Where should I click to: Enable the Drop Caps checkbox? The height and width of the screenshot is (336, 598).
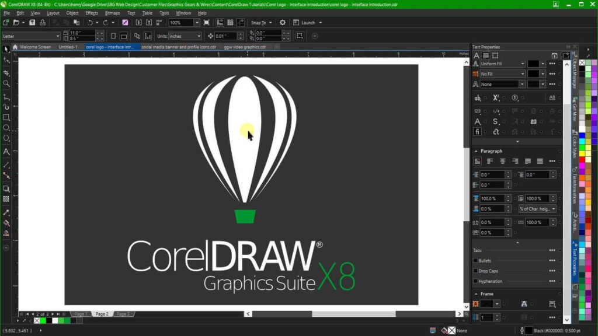[475, 271]
